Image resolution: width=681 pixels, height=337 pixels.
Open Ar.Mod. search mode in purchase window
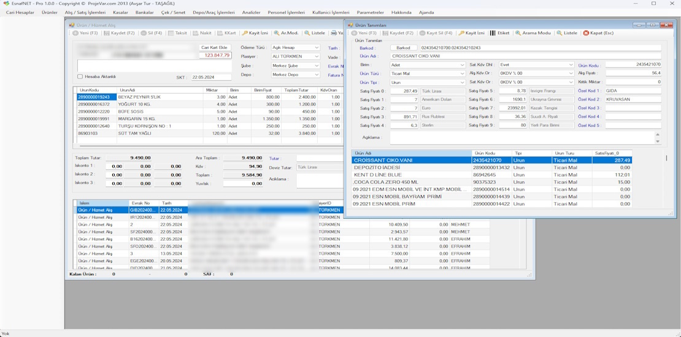tap(287, 33)
